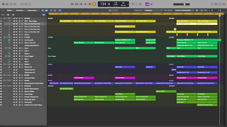Go to project start button
Viewport: 227px width, 127px height.
tap(81, 4)
